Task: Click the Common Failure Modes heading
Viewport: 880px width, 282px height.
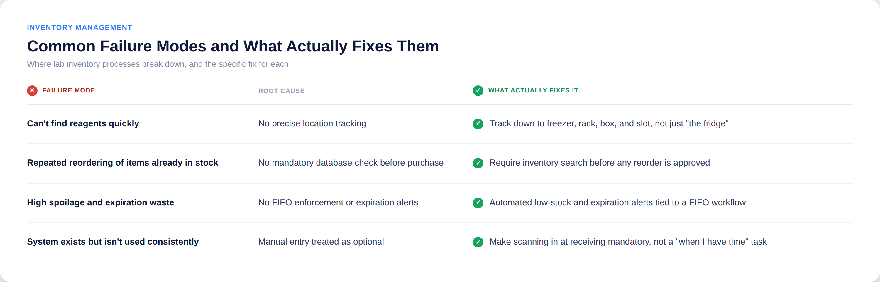Action: point(233,46)
